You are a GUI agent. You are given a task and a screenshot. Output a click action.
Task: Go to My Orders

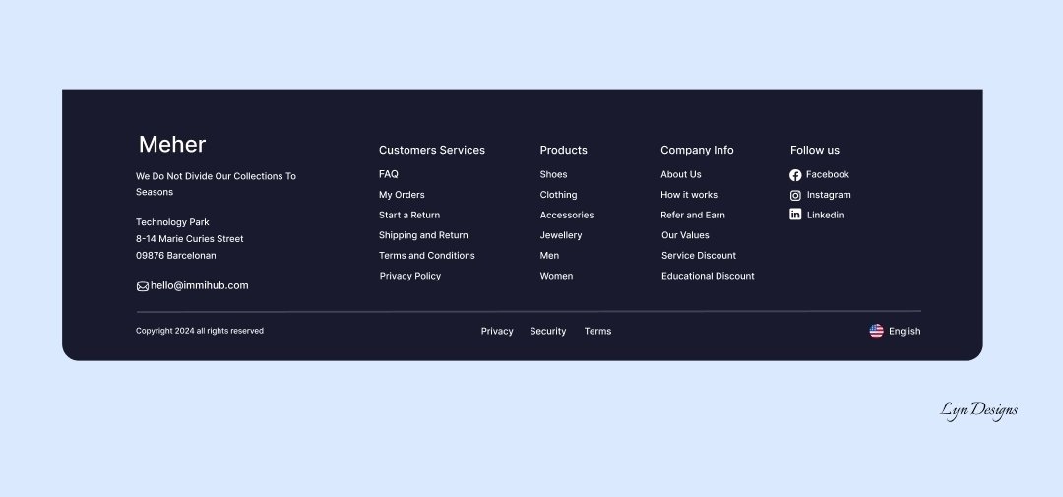pyautogui.click(x=402, y=195)
